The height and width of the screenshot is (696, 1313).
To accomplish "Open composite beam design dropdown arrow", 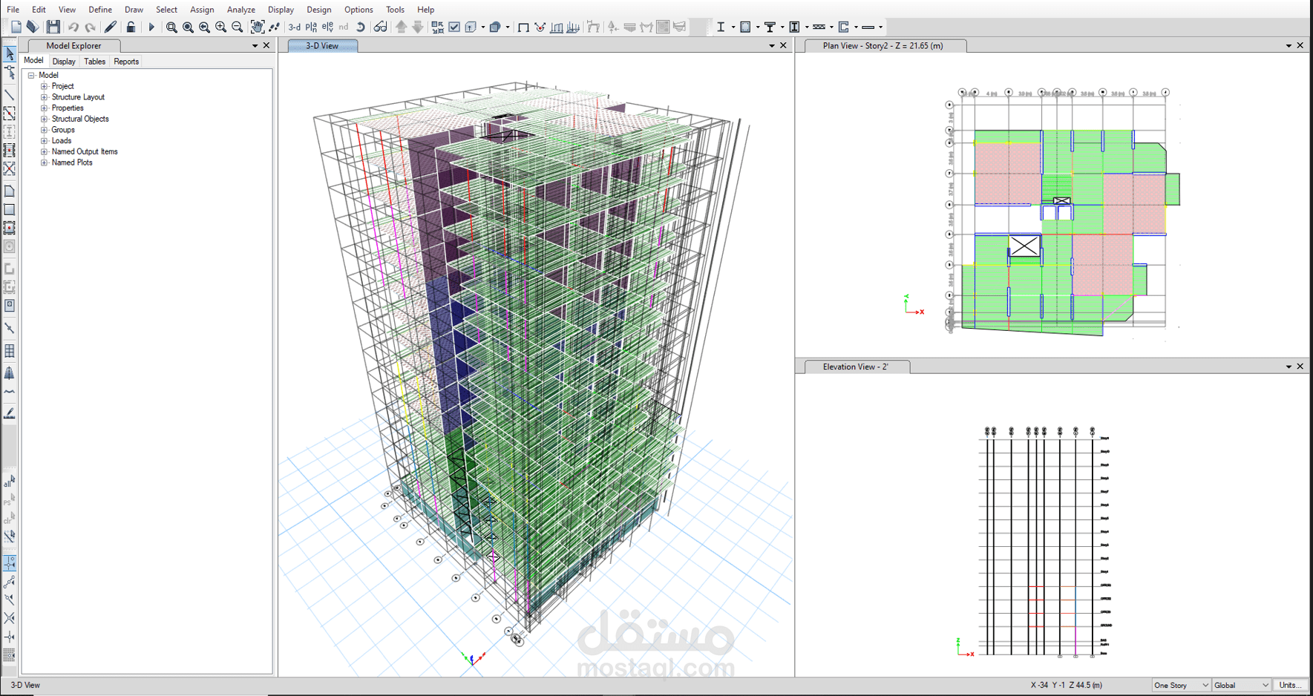I will 782,27.
